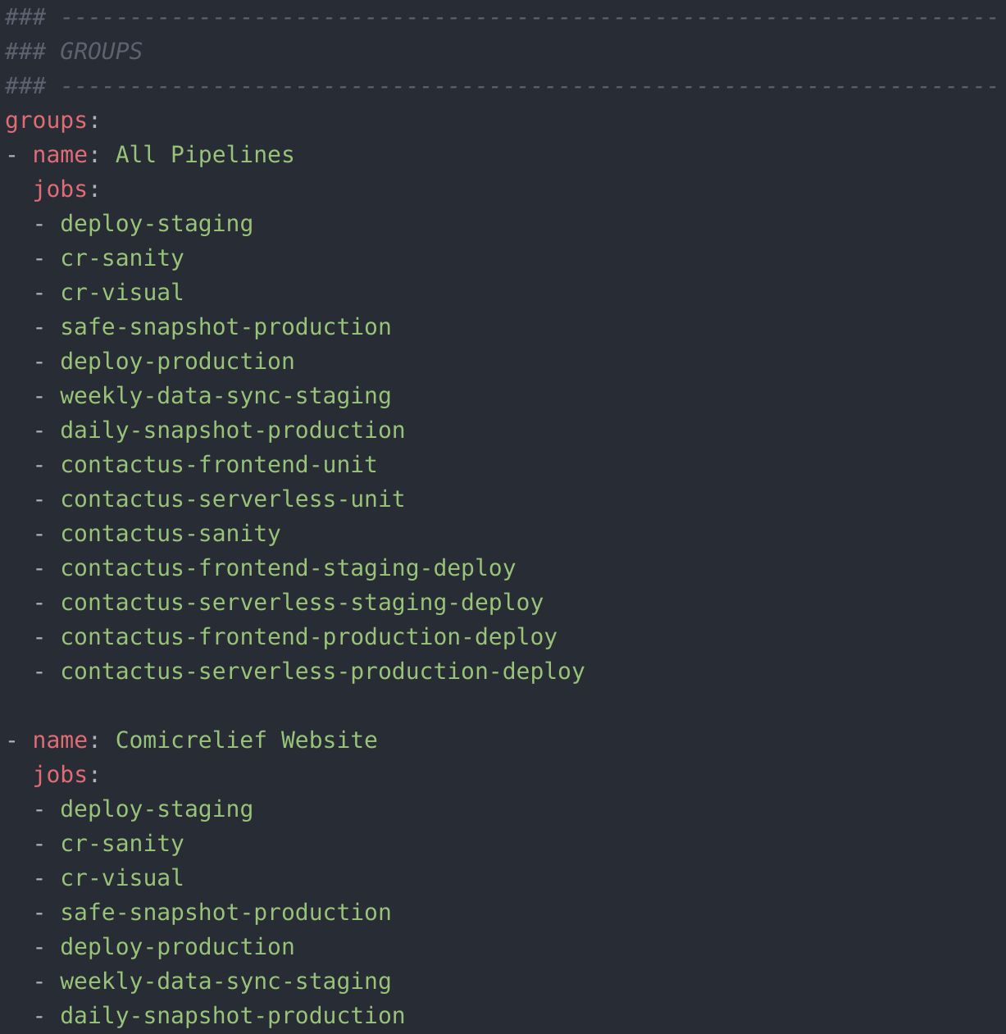
Task: Click safe-snapshot-production in All Pipelines jobs
Action: coord(225,328)
